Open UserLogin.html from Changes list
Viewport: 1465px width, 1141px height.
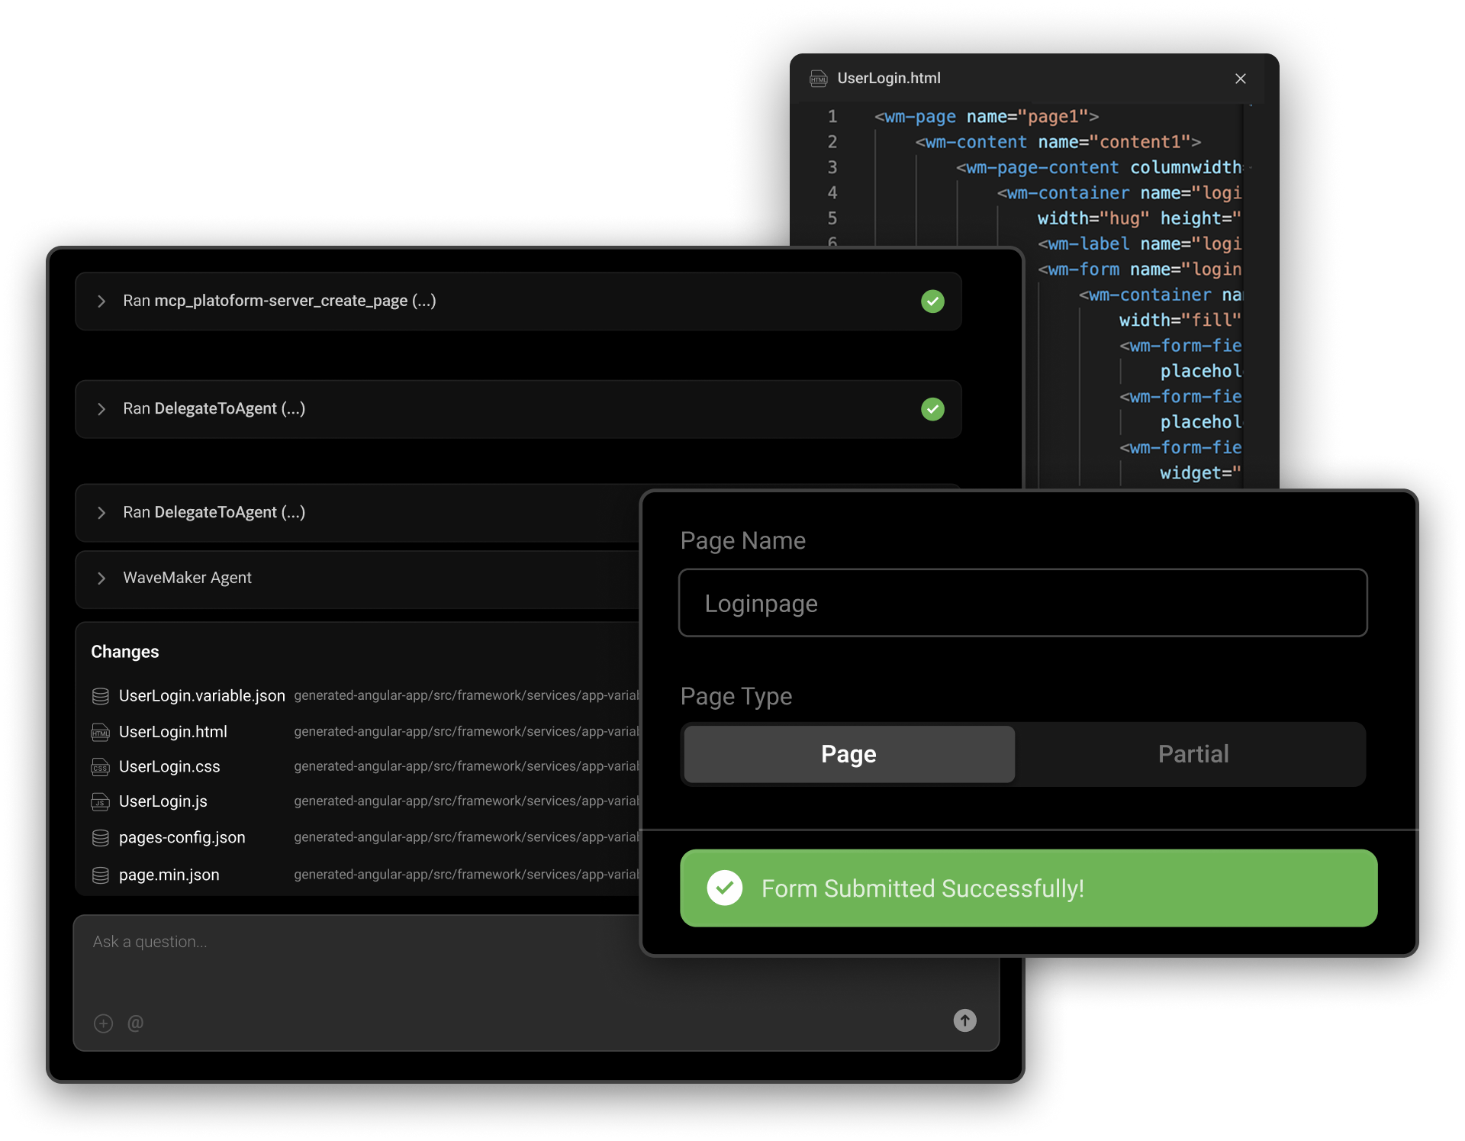pos(173,732)
